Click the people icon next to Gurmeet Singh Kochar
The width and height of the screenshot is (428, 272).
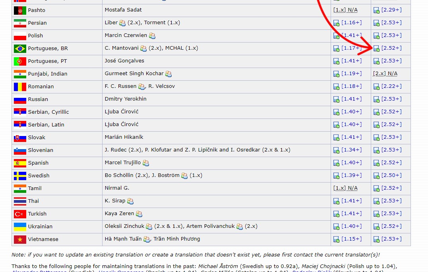click(168, 74)
